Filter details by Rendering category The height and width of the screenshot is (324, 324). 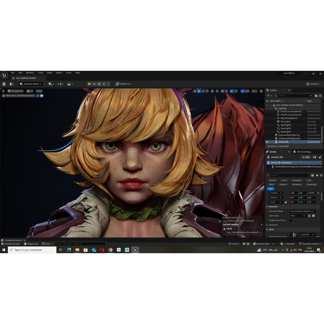[297, 184]
